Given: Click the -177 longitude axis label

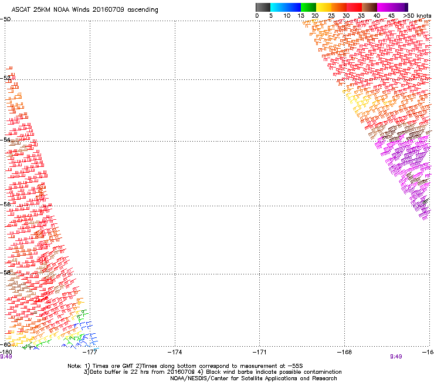Looking at the screenshot, I should pos(90,352).
